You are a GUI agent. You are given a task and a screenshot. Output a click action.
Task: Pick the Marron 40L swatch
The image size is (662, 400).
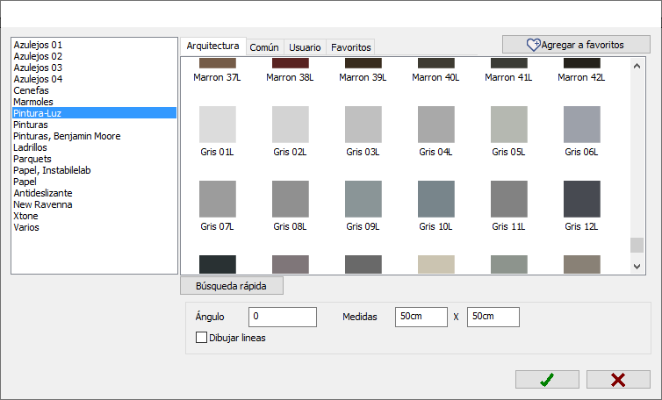436,63
